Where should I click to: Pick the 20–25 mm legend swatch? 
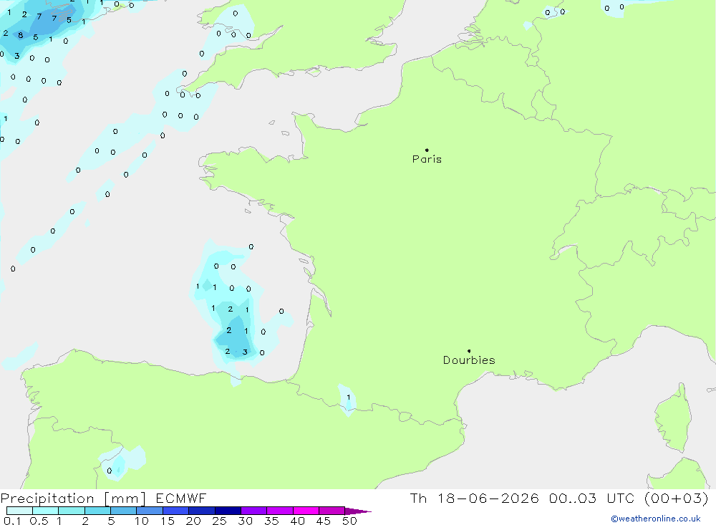202,511
